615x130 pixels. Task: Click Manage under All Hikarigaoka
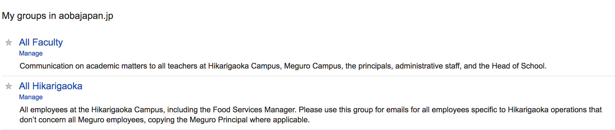[x=31, y=97]
